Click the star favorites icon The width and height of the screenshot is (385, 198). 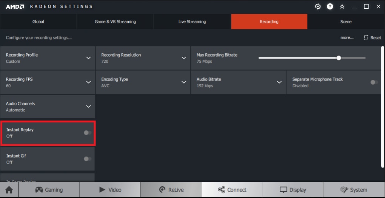coord(342,7)
